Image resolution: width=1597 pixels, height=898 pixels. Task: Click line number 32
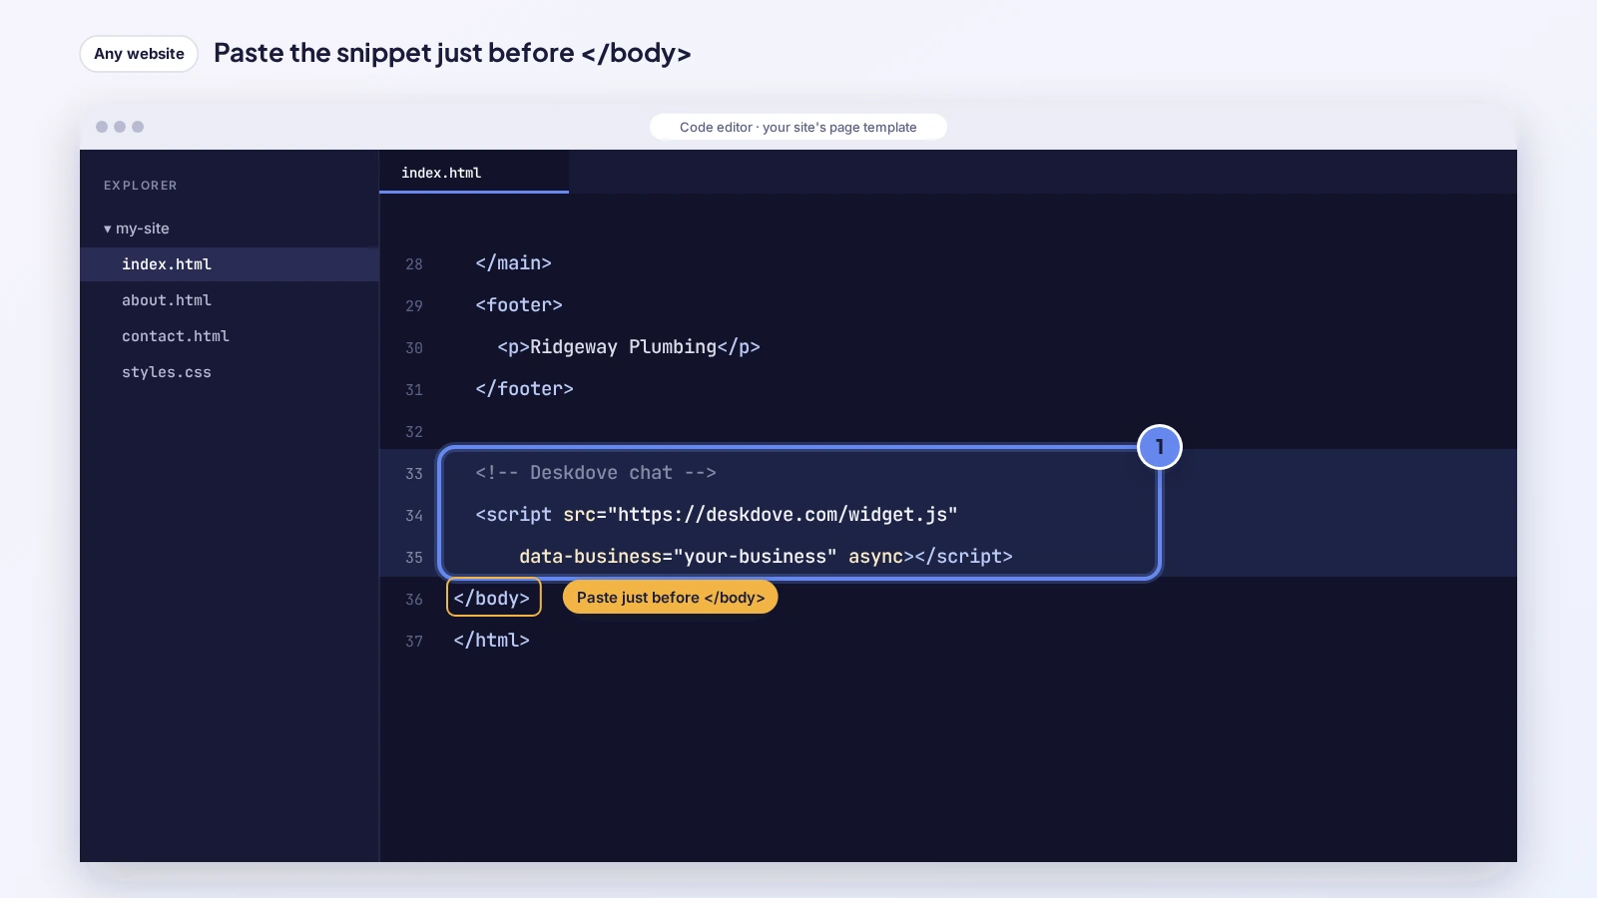[414, 432]
